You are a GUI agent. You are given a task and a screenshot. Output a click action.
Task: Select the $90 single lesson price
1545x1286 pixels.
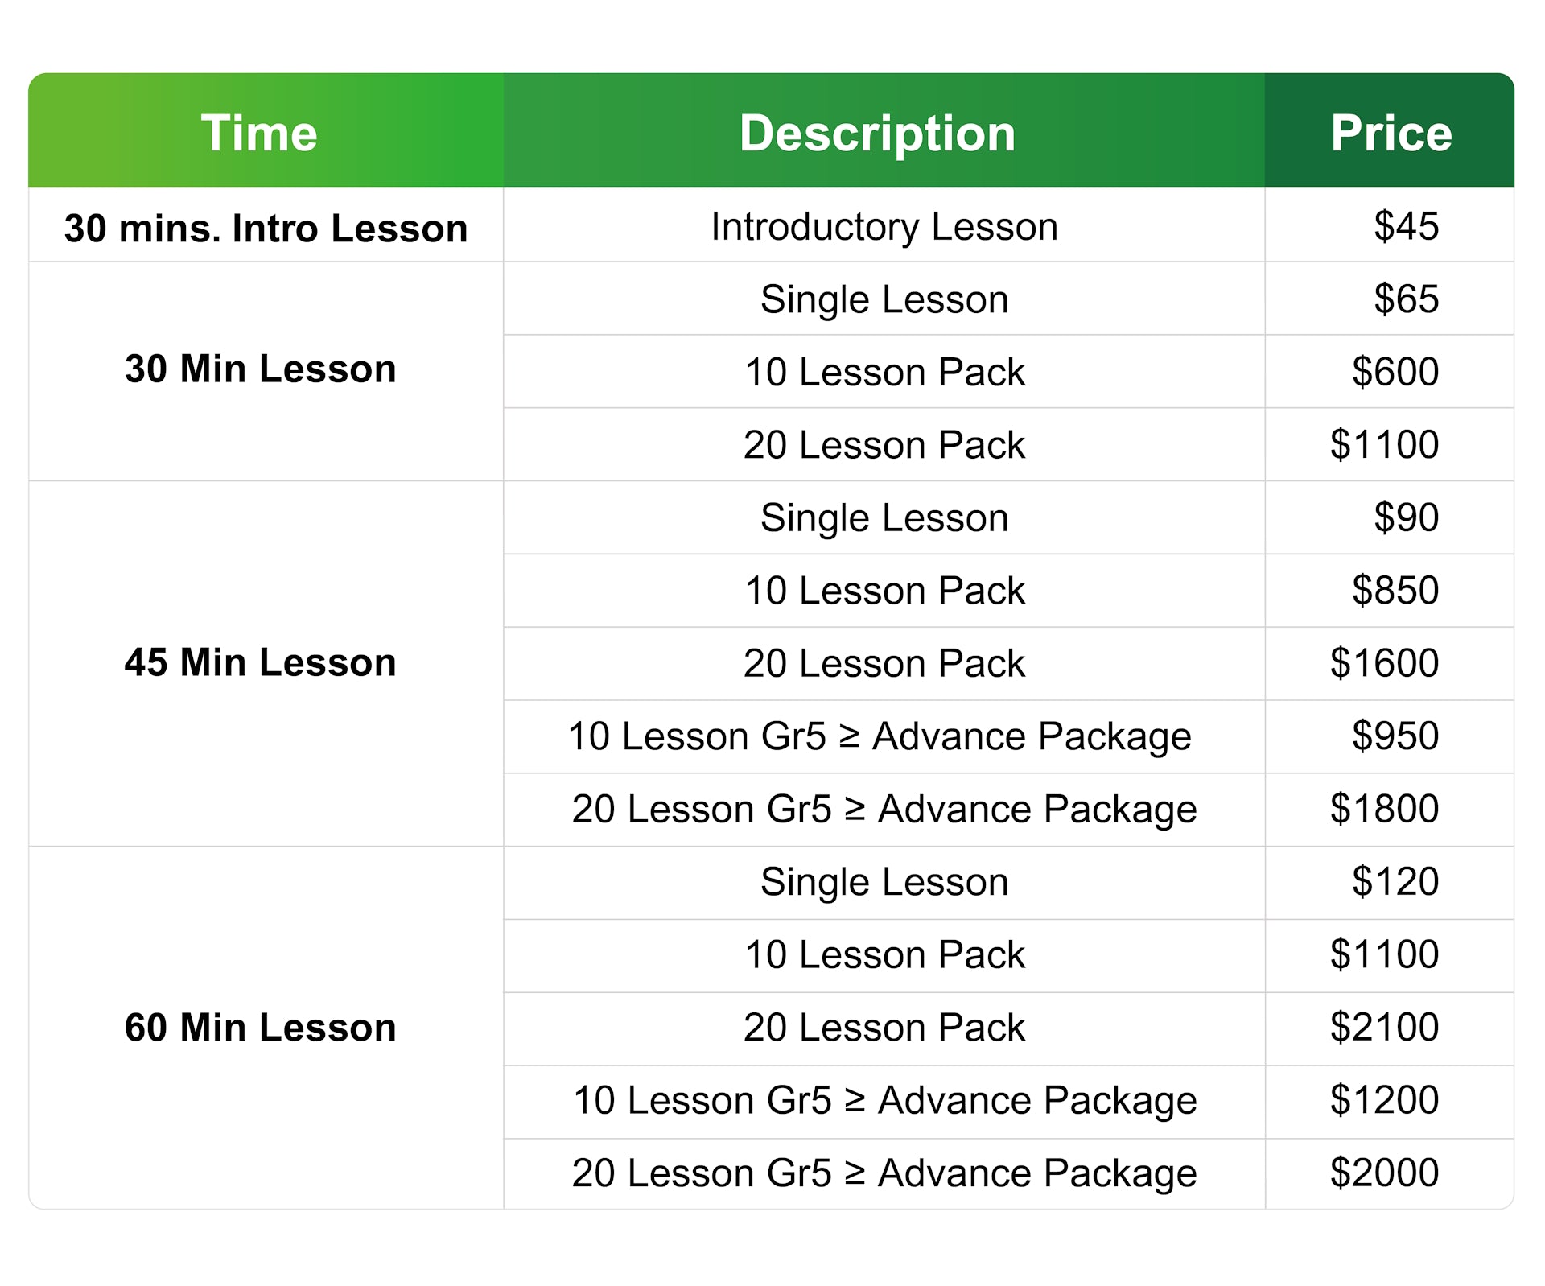tap(1406, 517)
